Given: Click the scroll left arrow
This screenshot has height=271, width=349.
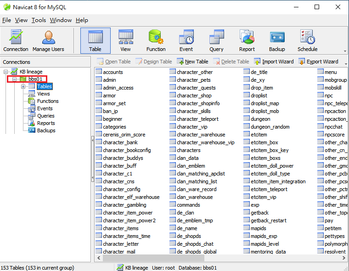Looking at the screenshot, I should click(x=99, y=258).
